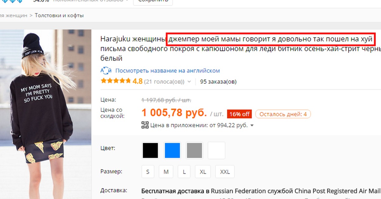The height and width of the screenshot is (199, 381).
Task: Click the Сохранить store button
Action: point(153,2)
